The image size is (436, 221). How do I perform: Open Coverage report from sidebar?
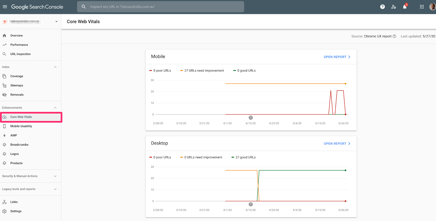click(17, 76)
